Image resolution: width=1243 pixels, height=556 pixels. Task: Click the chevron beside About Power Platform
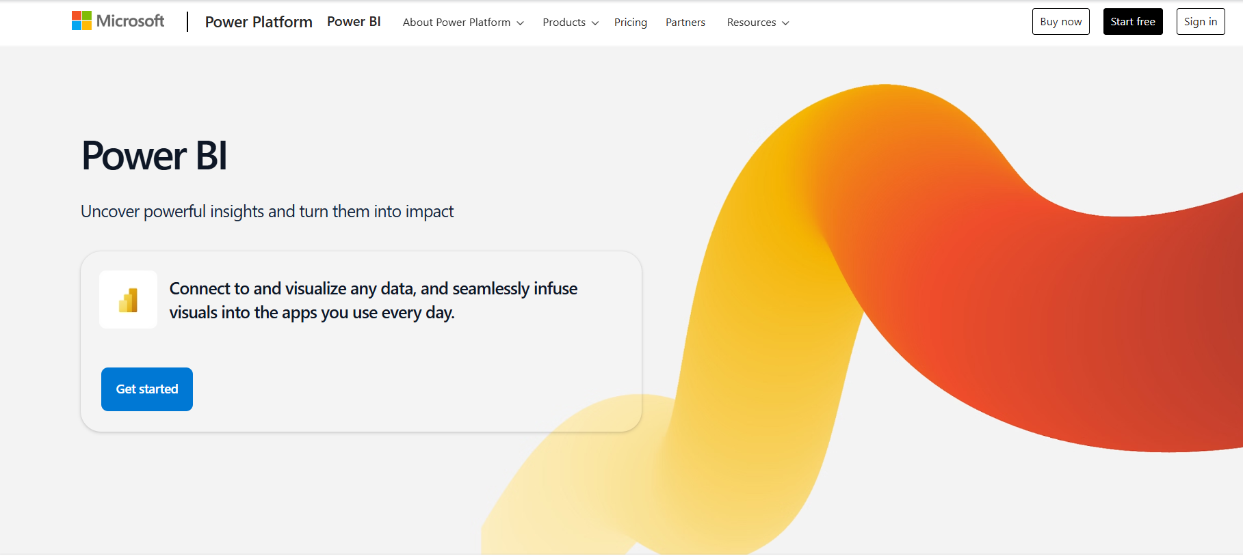tap(521, 23)
